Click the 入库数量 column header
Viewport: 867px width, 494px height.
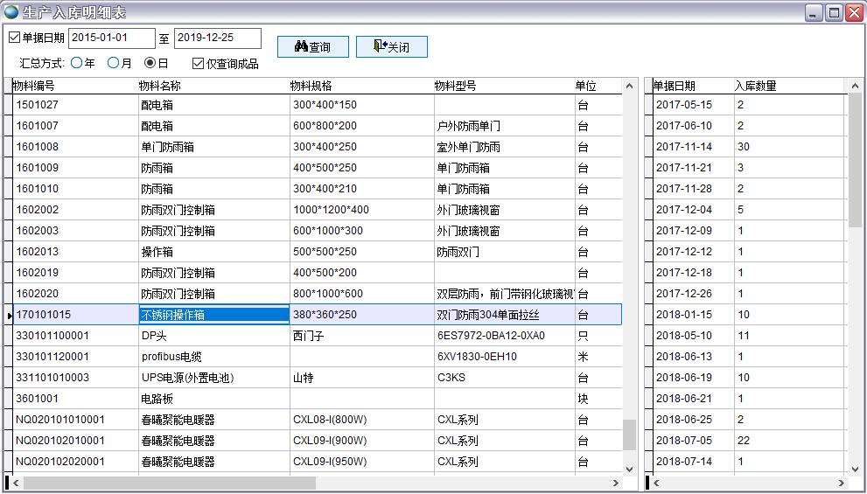point(756,86)
